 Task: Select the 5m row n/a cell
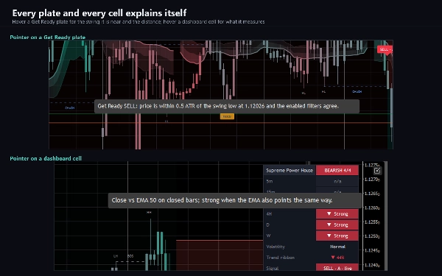pos(337,181)
